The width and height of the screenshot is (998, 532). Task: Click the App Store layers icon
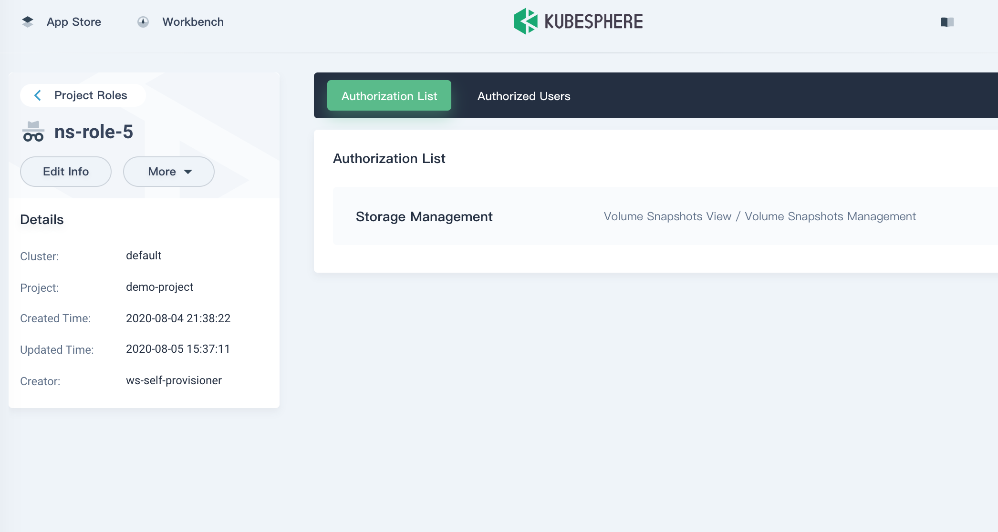point(28,22)
